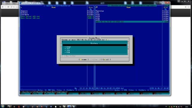Click the left panel path title C:\OpenServer525\OpenServer
The height and width of the screenshot is (108, 192).
pos(57,5)
